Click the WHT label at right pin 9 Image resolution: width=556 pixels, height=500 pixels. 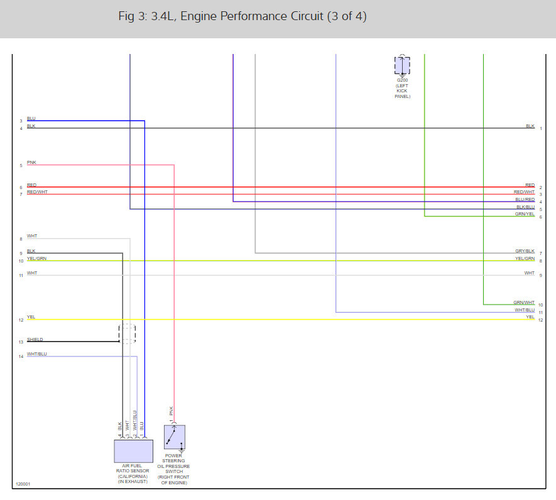(529, 273)
